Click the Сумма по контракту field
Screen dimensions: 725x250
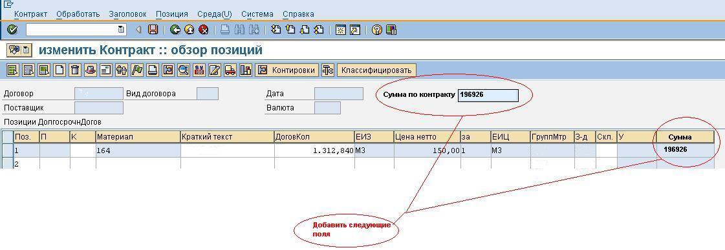pos(488,95)
